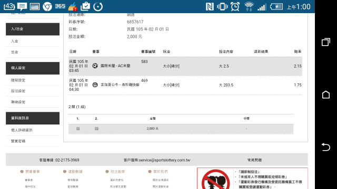This screenshot has height=189, width=337.
Task: Open the 開賣賽事 footer heading
Action: tap(33, 172)
